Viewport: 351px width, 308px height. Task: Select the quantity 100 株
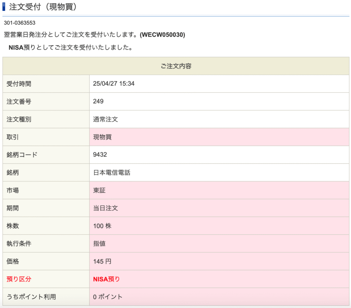[102, 226]
